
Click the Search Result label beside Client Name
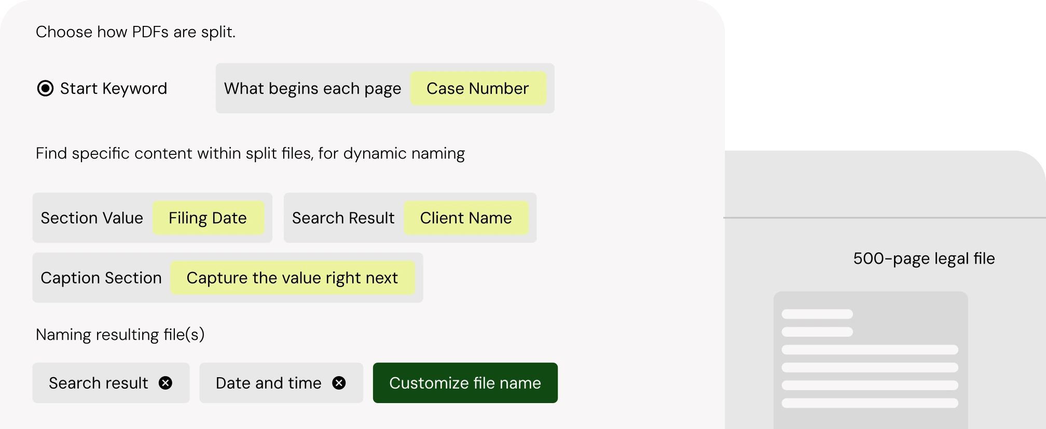click(x=343, y=218)
